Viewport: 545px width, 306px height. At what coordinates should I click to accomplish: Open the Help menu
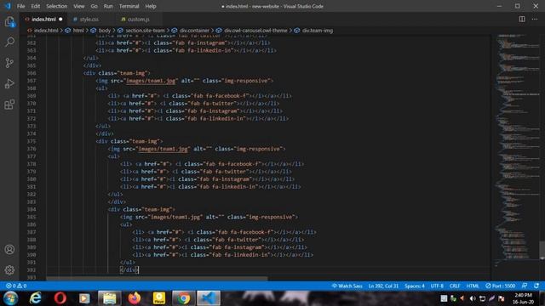(151, 6)
